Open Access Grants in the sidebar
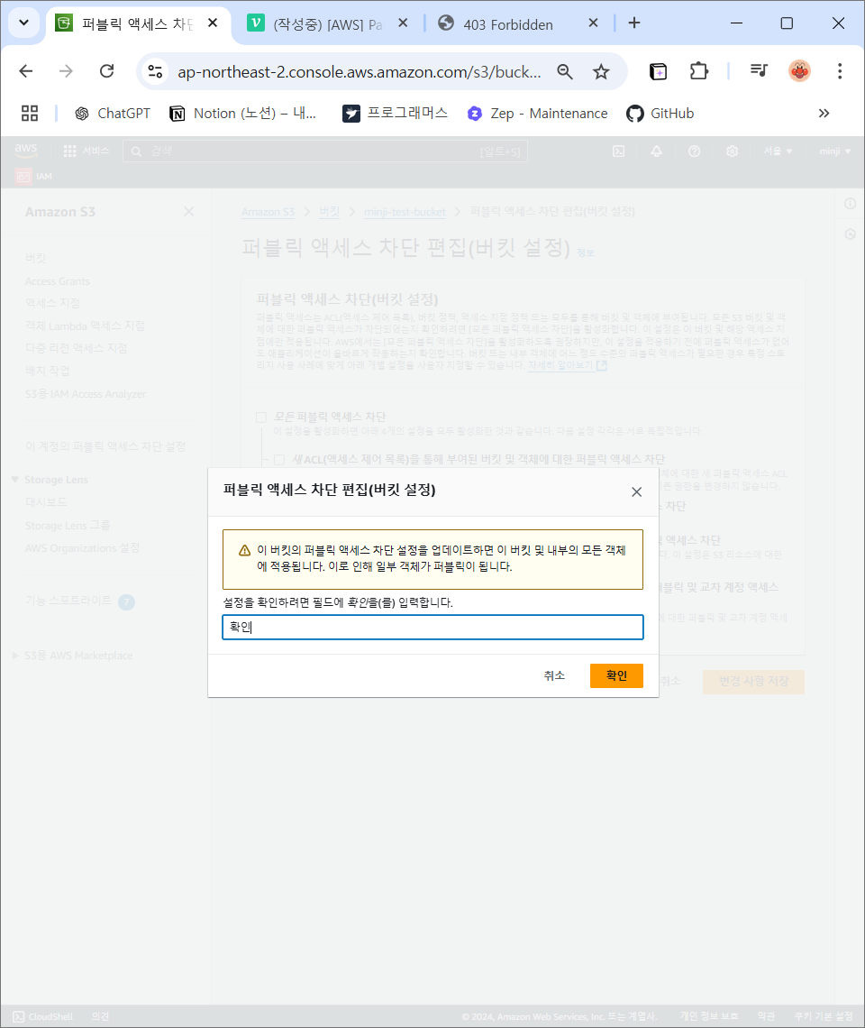The image size is (865, 1028). pyautogui.click(x=58, y=281)
